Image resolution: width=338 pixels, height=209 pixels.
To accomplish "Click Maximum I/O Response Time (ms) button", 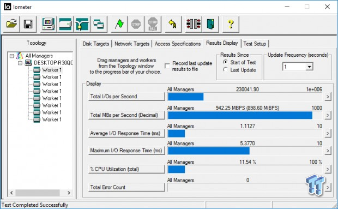I will point(126,151).
